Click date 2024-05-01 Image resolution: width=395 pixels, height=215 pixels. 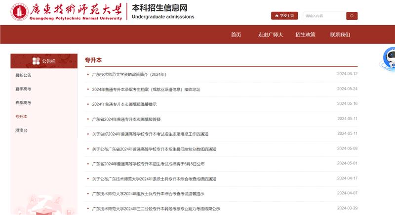pos(348,163)
